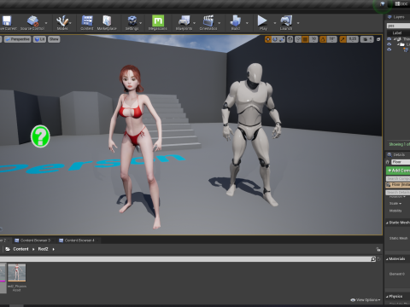
Task: Toggle the surface snapping icon
Action: (x=298, y=39)
